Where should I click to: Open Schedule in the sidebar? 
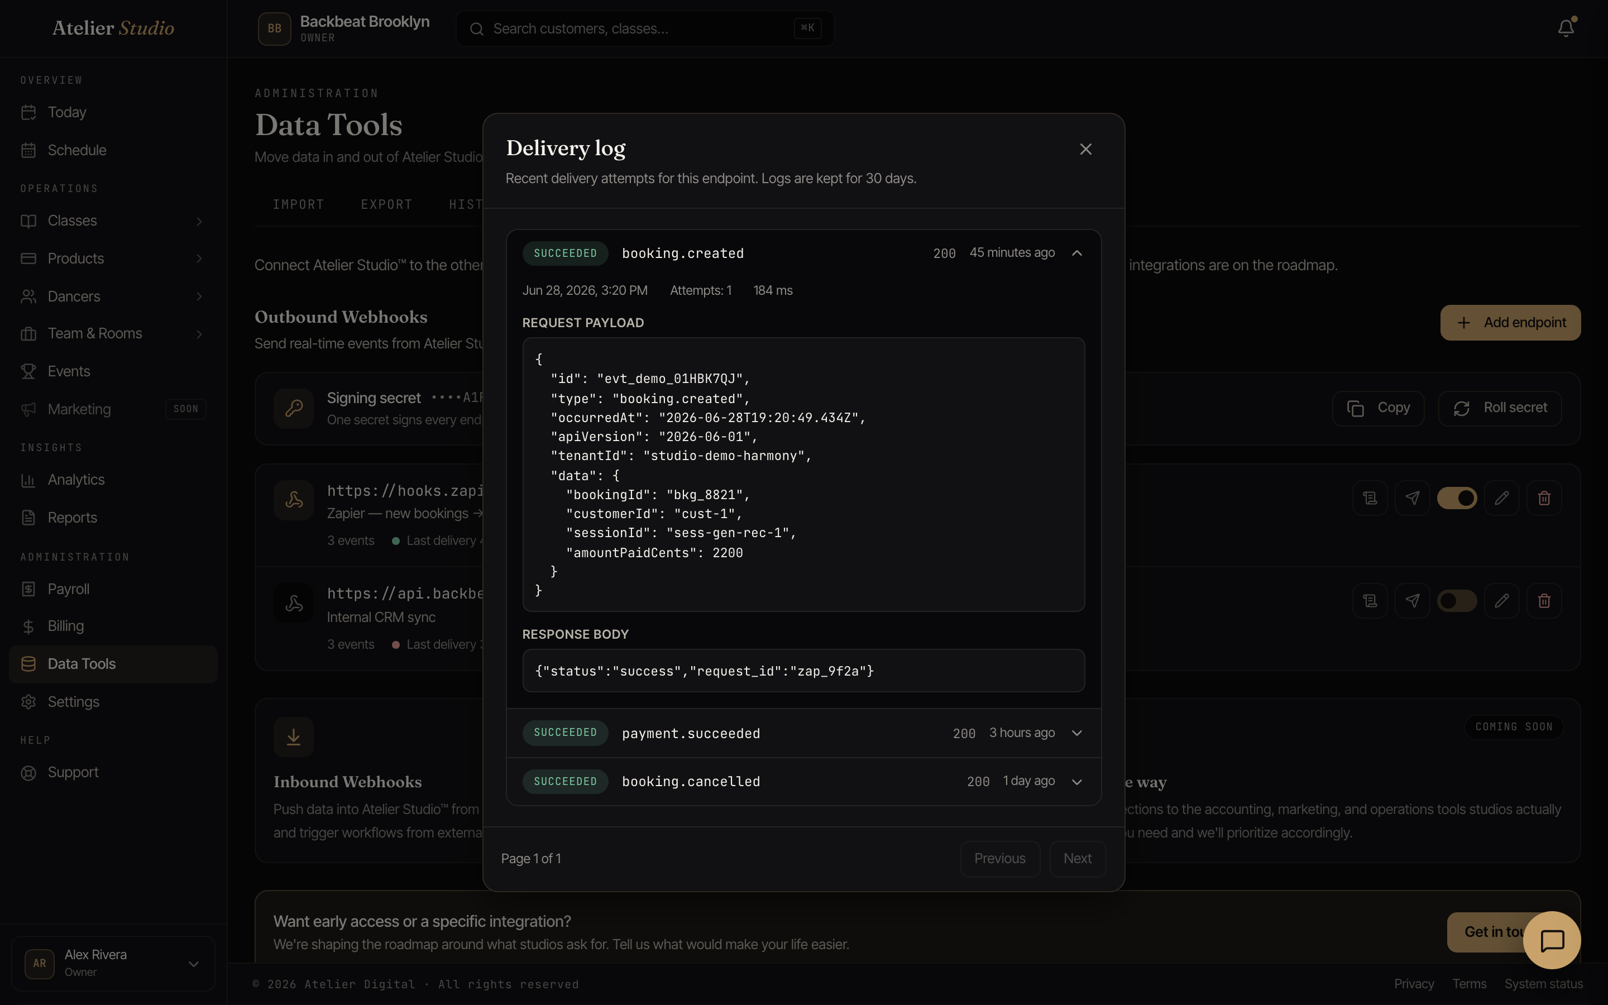113,150
